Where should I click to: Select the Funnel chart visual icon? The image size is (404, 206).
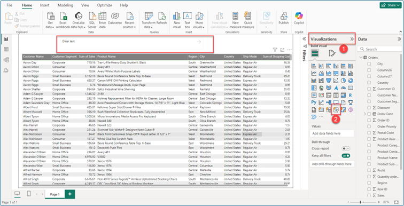pos(329,81)
